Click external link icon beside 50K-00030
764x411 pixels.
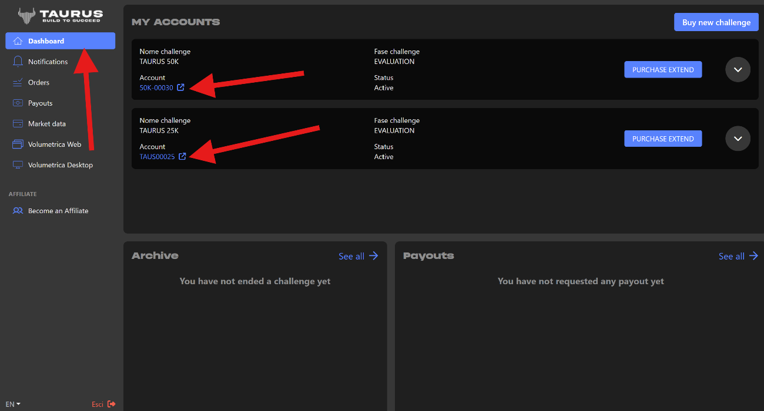(x=180, y=87)
